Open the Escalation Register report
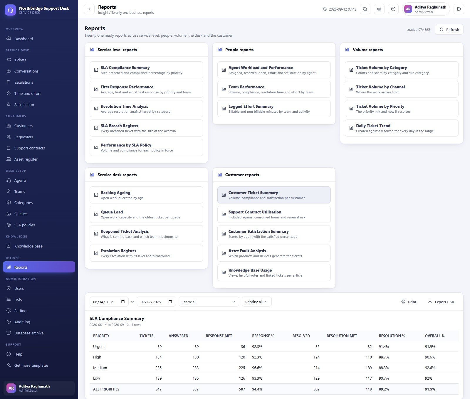 (146, 253)
